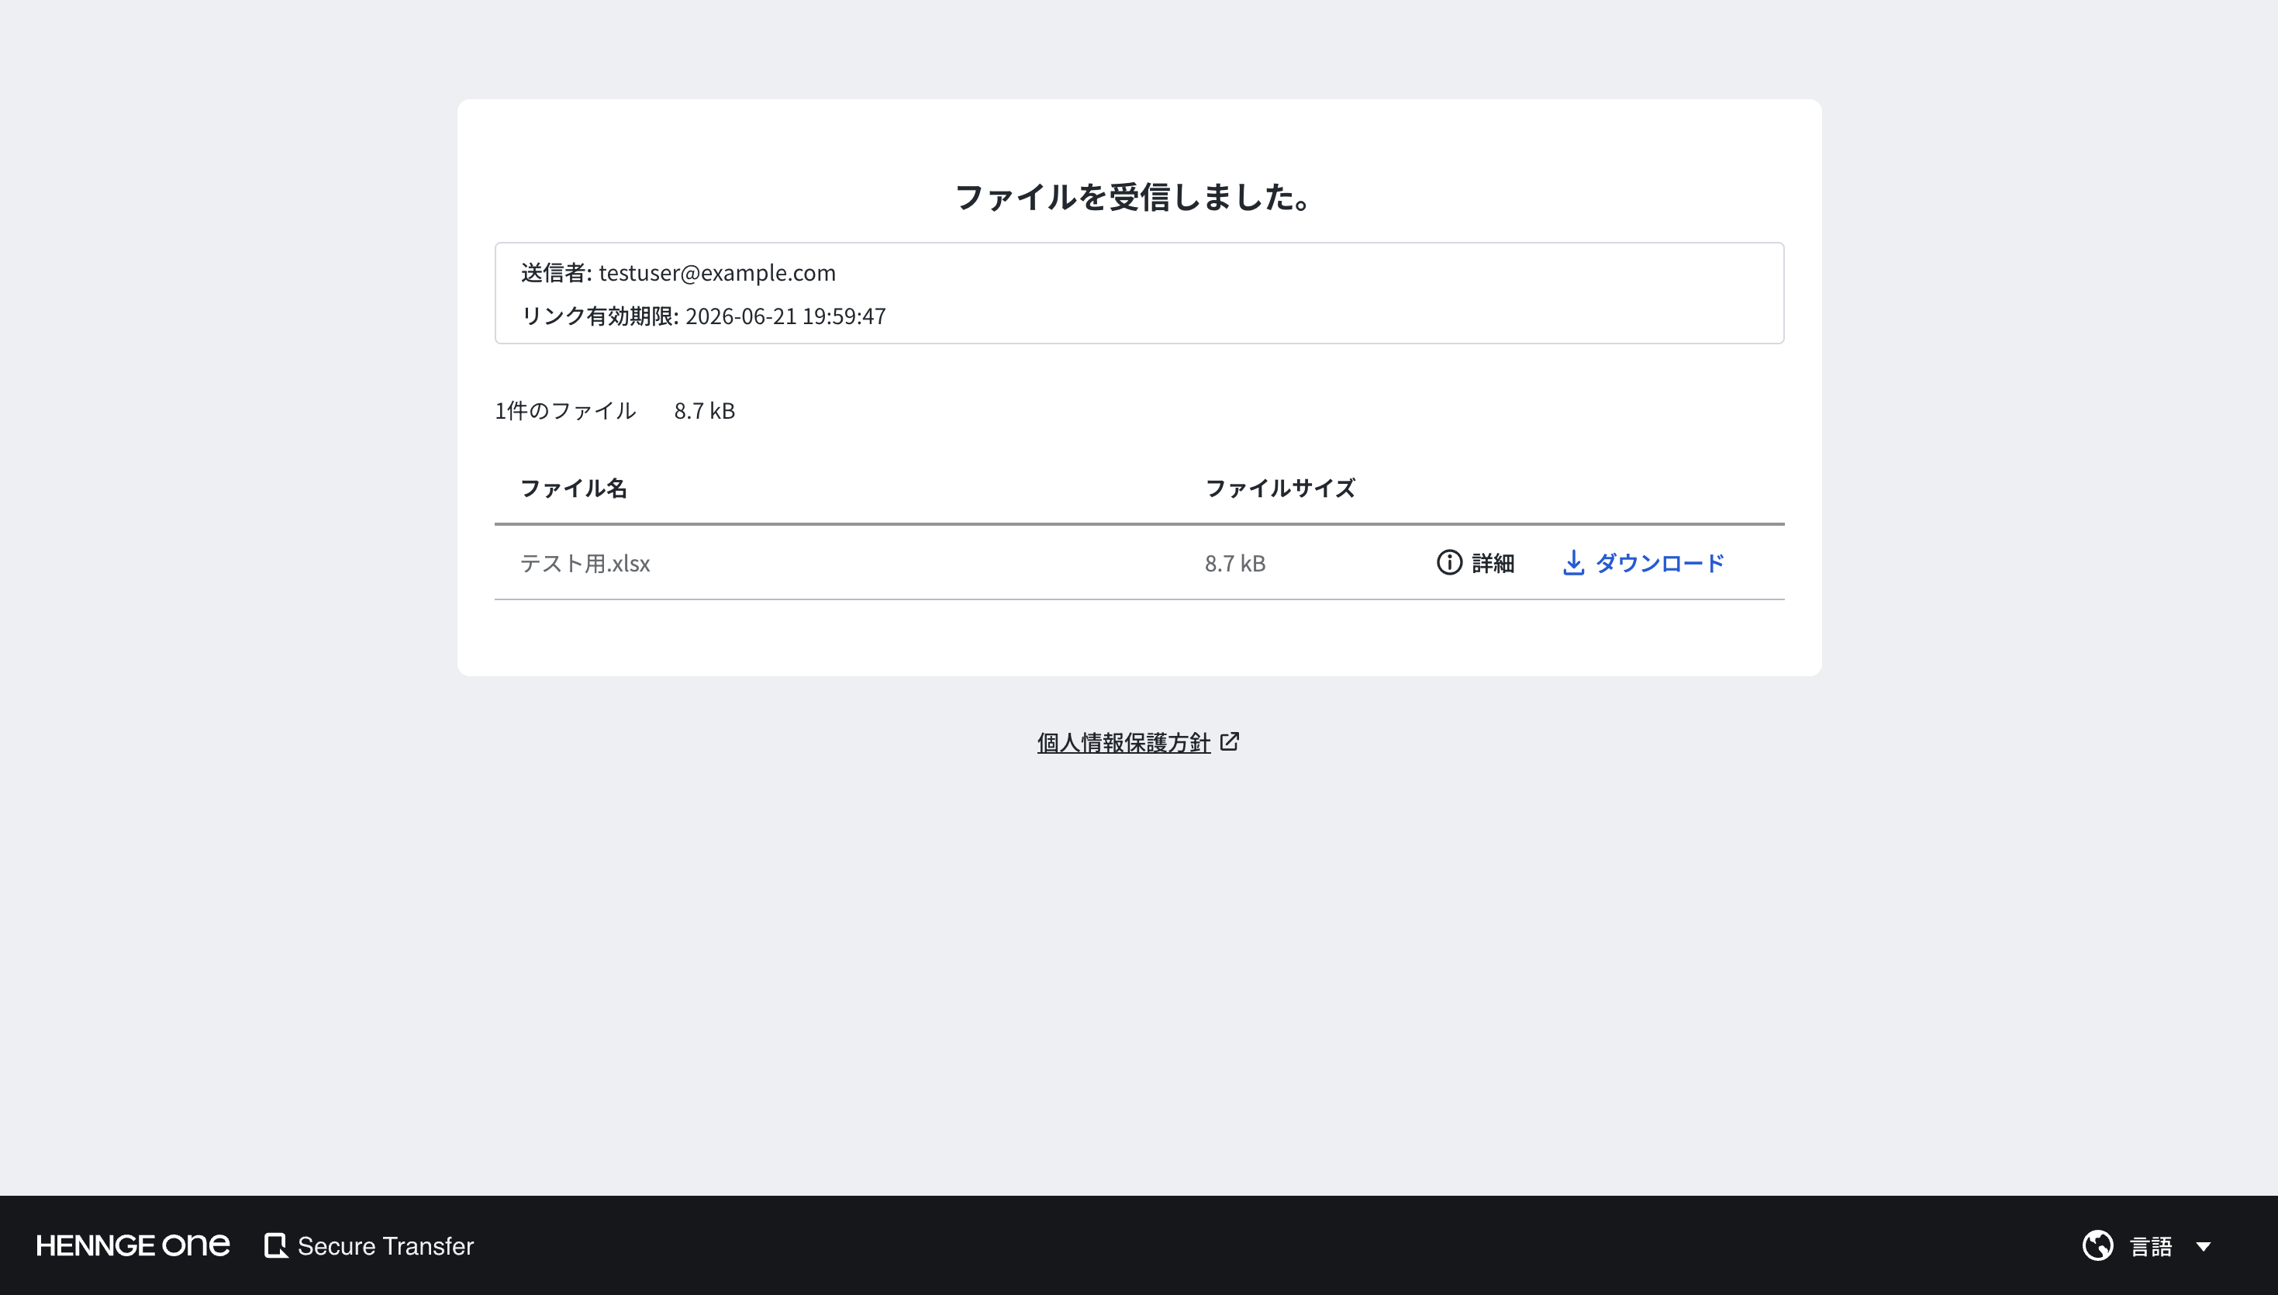Open the 言語 language menu
This screenshot has width=2278, height=1295.
(2149, 1246)
